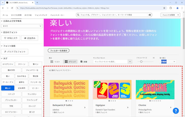The image size is (185, 117).
Task: Open Gigalypse arrow chevron
Action: [x=128, y=107]
